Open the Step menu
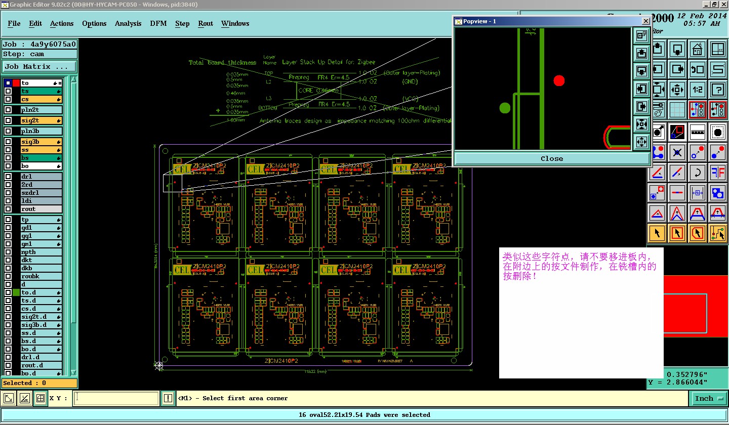 tap(182, 23)
